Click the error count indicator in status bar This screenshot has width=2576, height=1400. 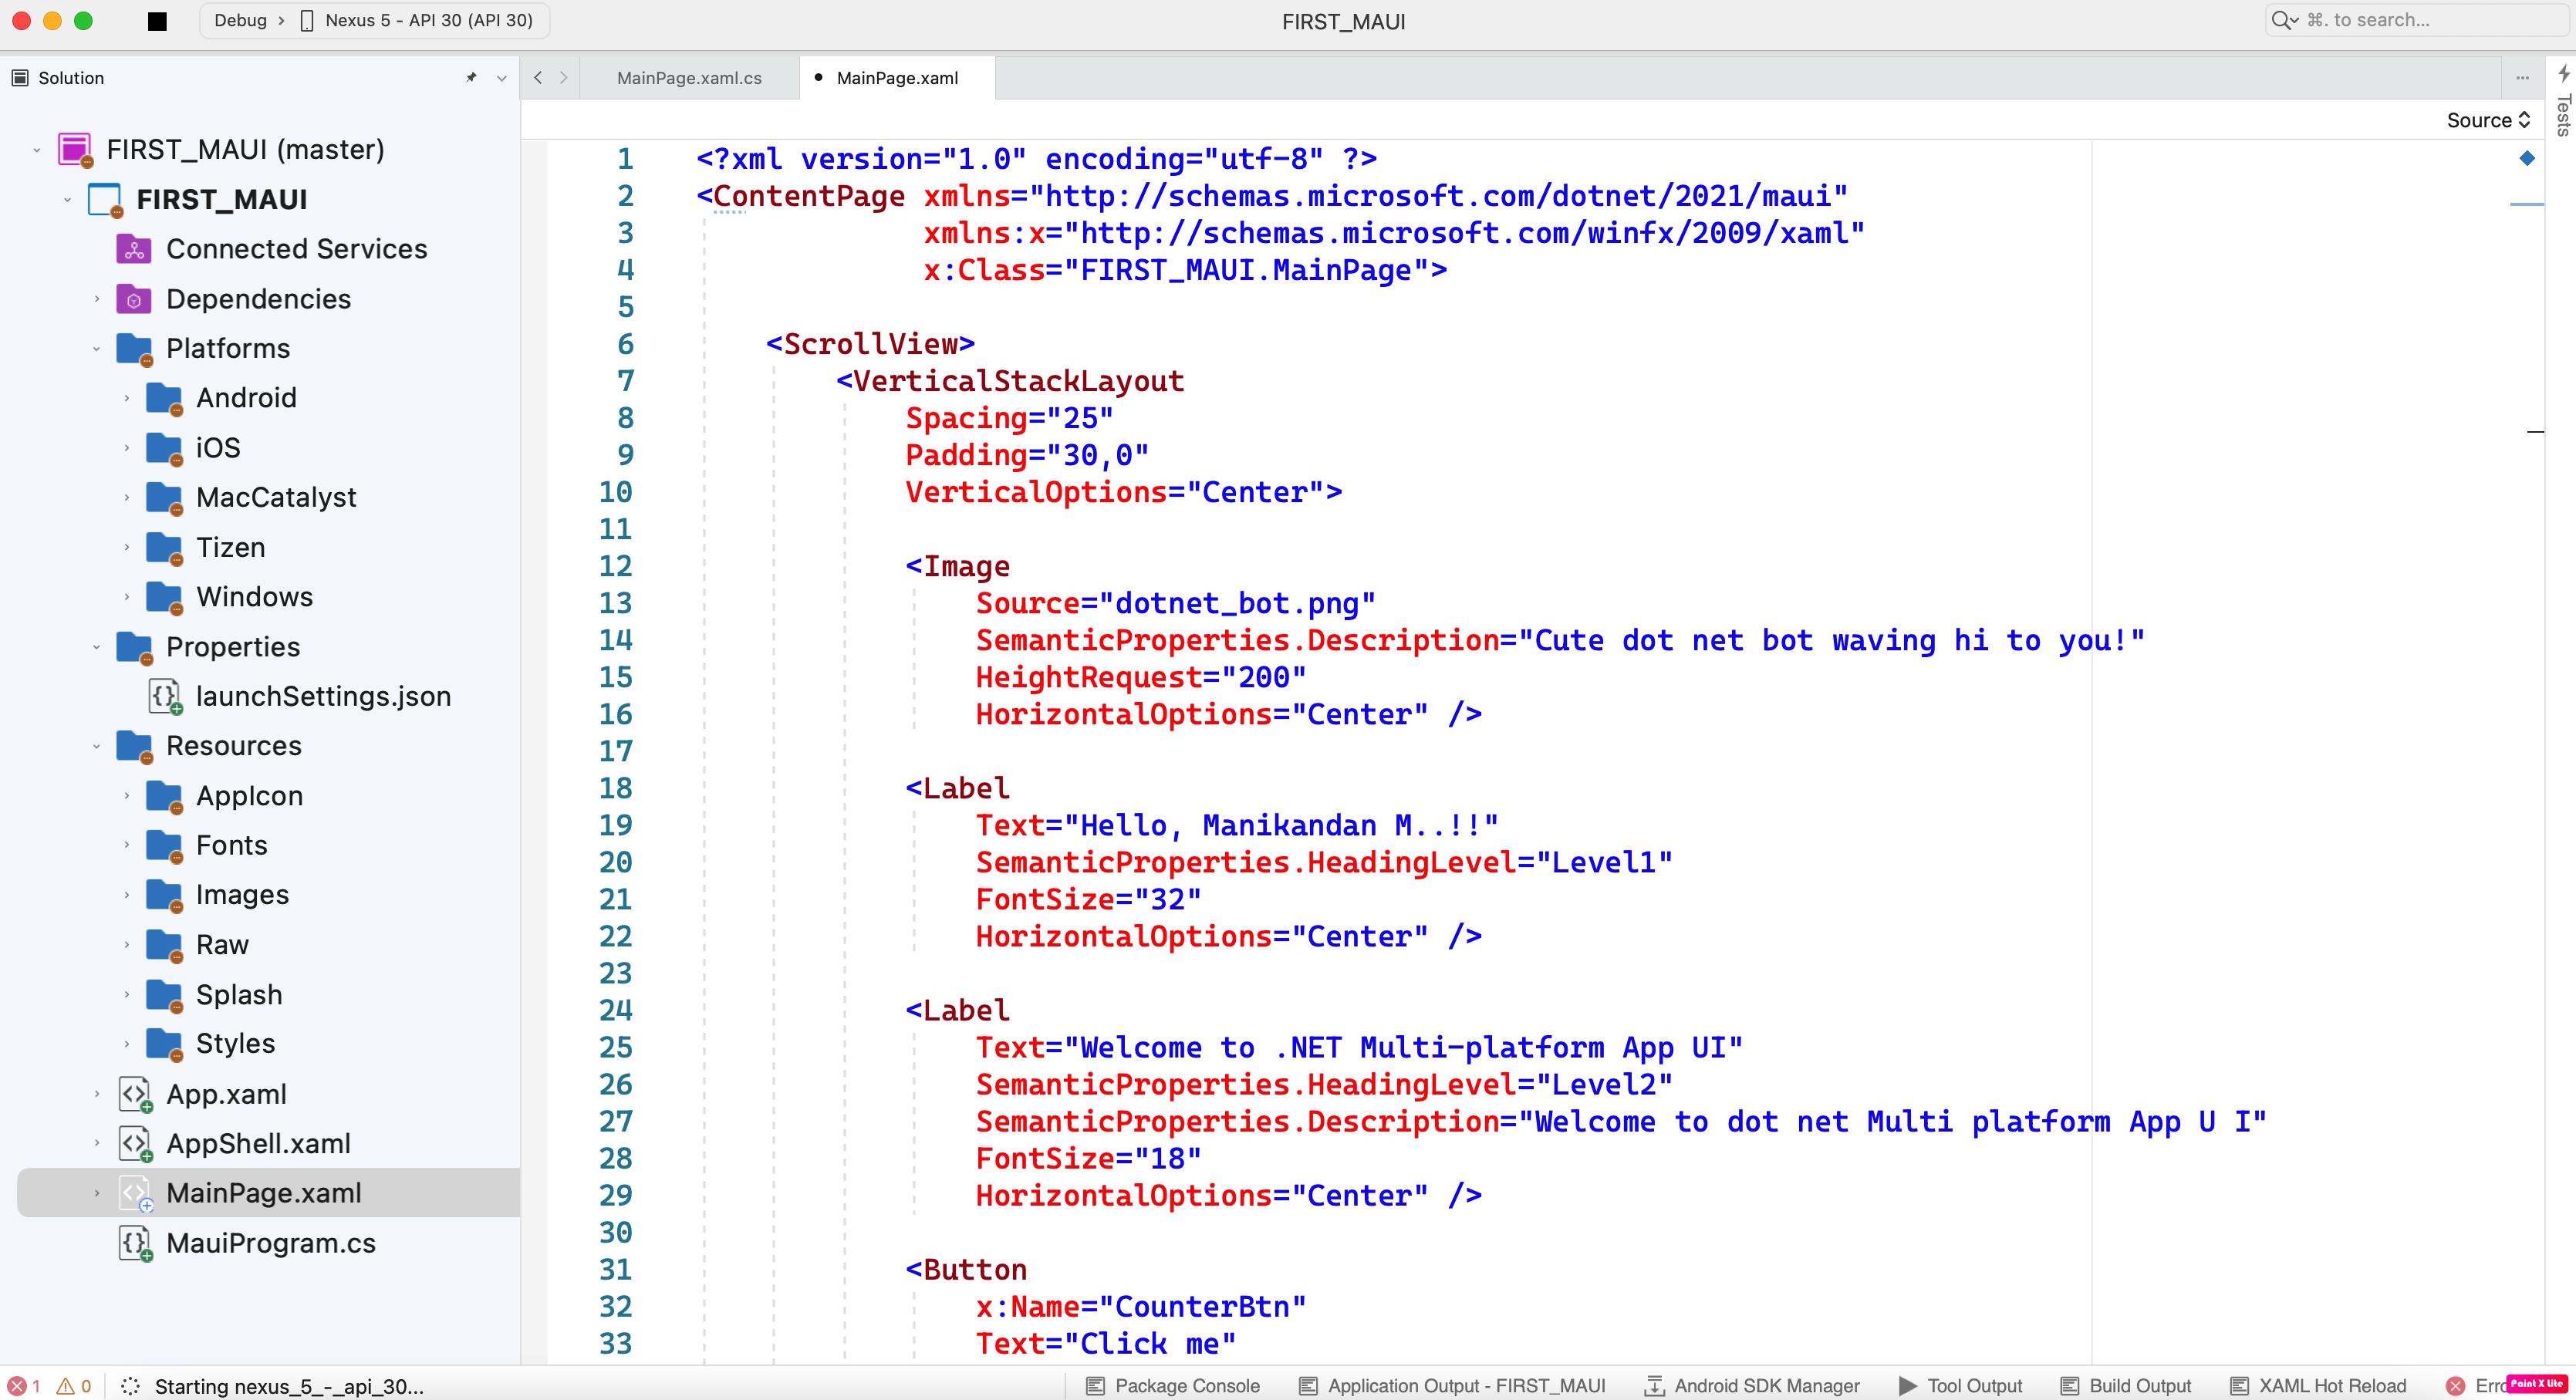click(22, 1386)
